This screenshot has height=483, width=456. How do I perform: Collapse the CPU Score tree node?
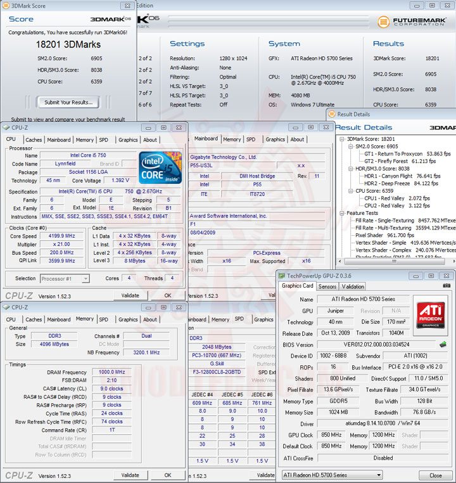(x=350, y=191)
